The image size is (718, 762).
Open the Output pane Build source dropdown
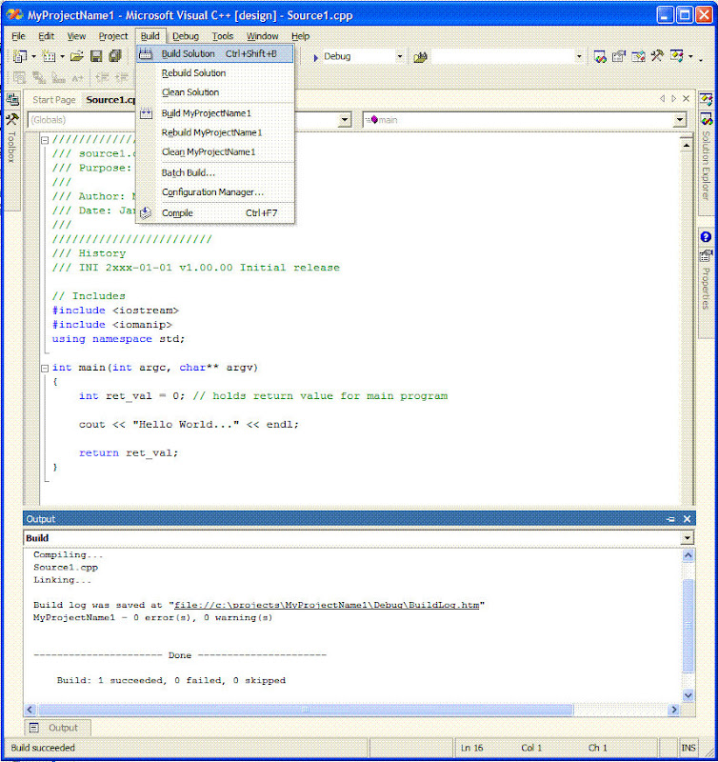coord(687,538)
